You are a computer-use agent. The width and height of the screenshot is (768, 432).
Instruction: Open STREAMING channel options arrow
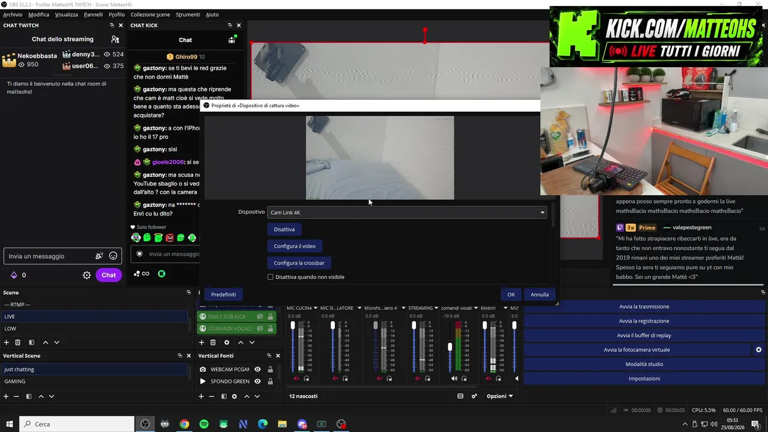(x=436, y=308)
